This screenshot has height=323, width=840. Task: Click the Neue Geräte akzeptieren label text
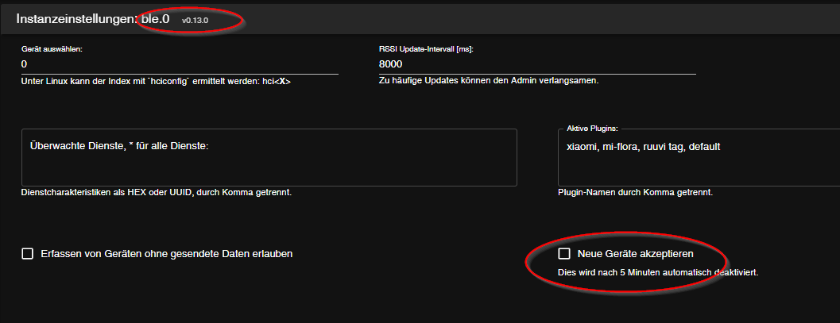point(636,254)
